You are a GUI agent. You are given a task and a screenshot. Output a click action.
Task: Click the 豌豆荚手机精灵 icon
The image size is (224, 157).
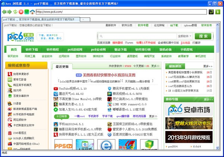(x=10, y=85)
